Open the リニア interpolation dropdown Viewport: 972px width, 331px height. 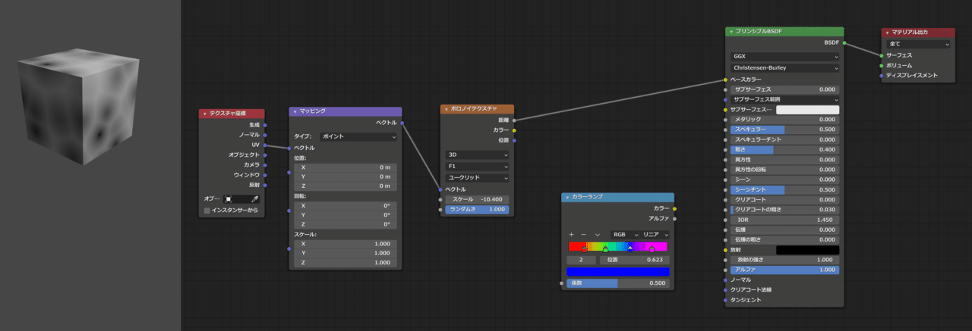tap(655, 235)
